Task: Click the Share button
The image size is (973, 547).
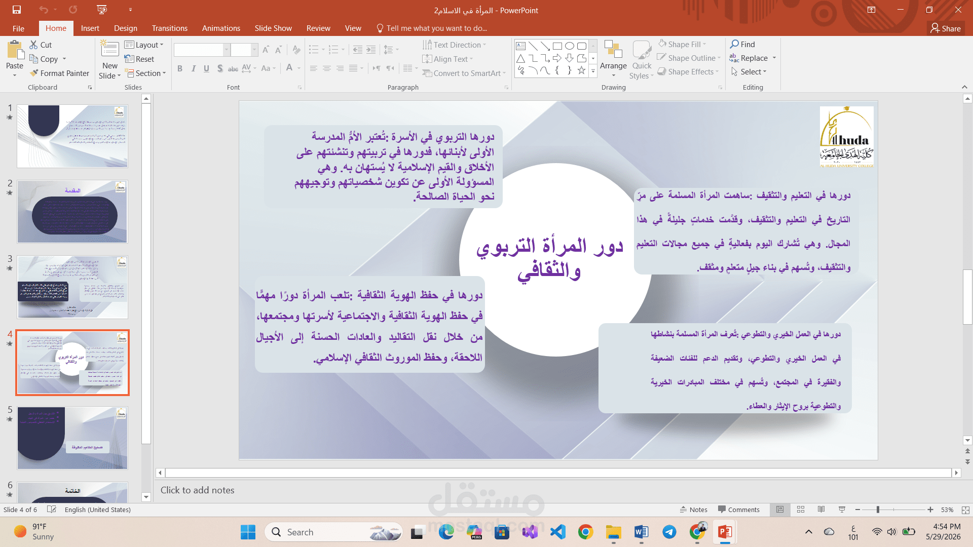Action: point(946,28)
